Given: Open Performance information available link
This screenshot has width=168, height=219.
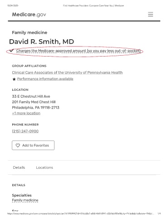Looking at the screenshot, I should click(45, 79).
